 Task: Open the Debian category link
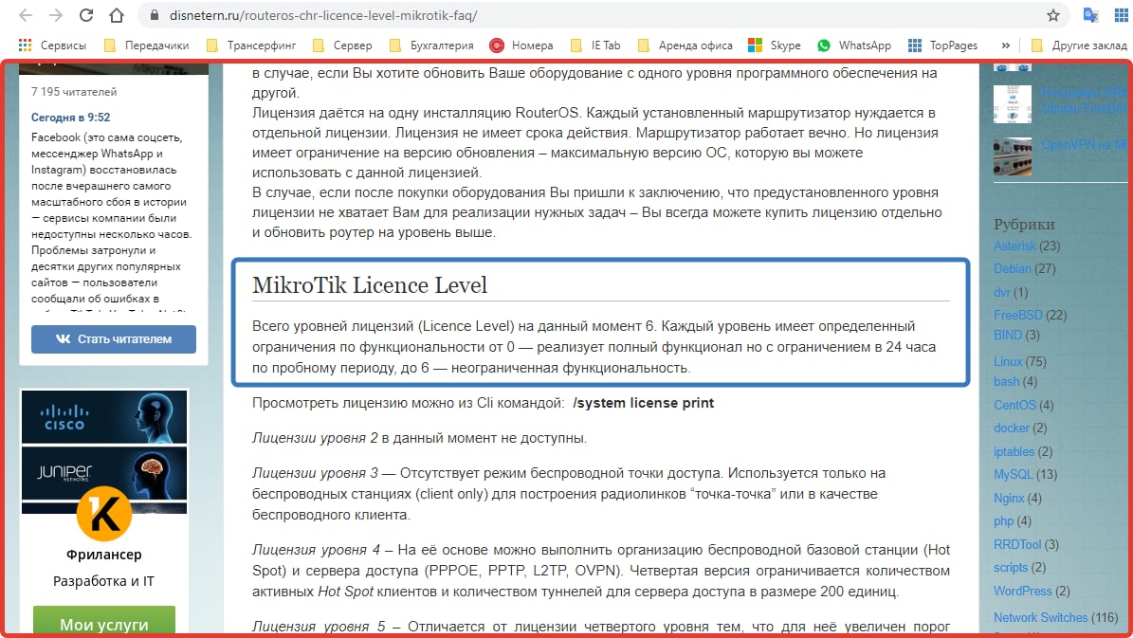click(x=1013, y=268)
